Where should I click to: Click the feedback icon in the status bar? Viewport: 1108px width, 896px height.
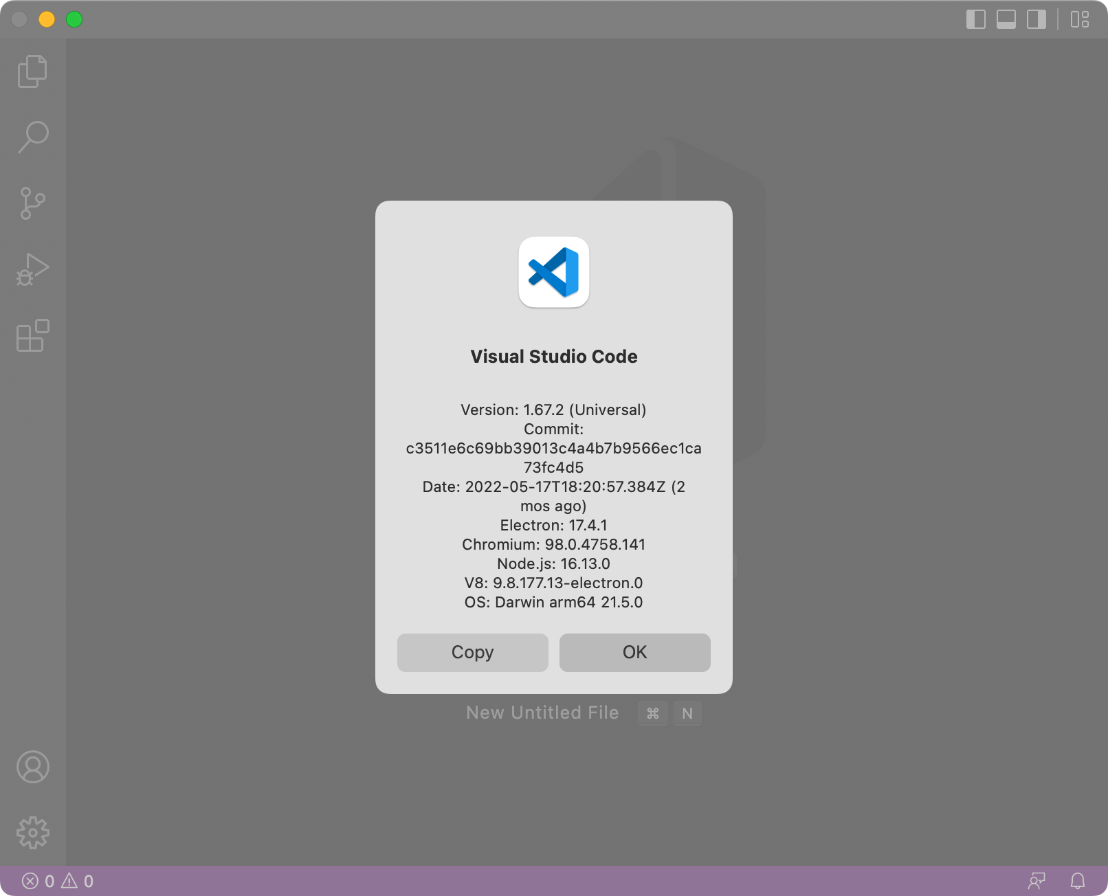[x=1037, y=880]
